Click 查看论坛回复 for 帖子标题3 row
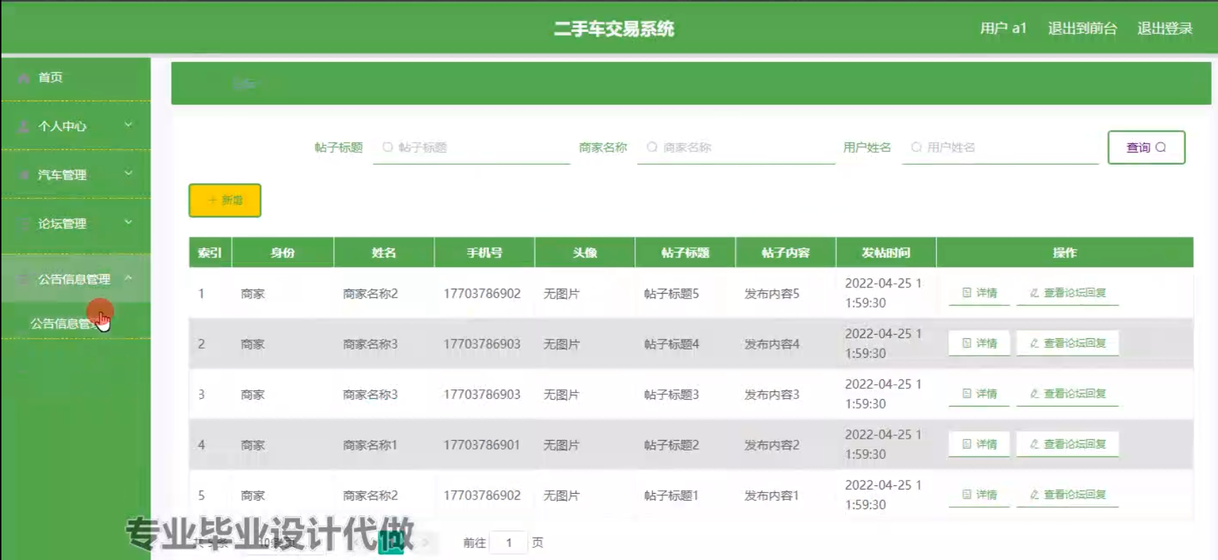 [1067, 393]
